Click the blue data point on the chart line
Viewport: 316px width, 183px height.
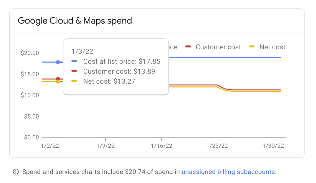pos(57,62)
